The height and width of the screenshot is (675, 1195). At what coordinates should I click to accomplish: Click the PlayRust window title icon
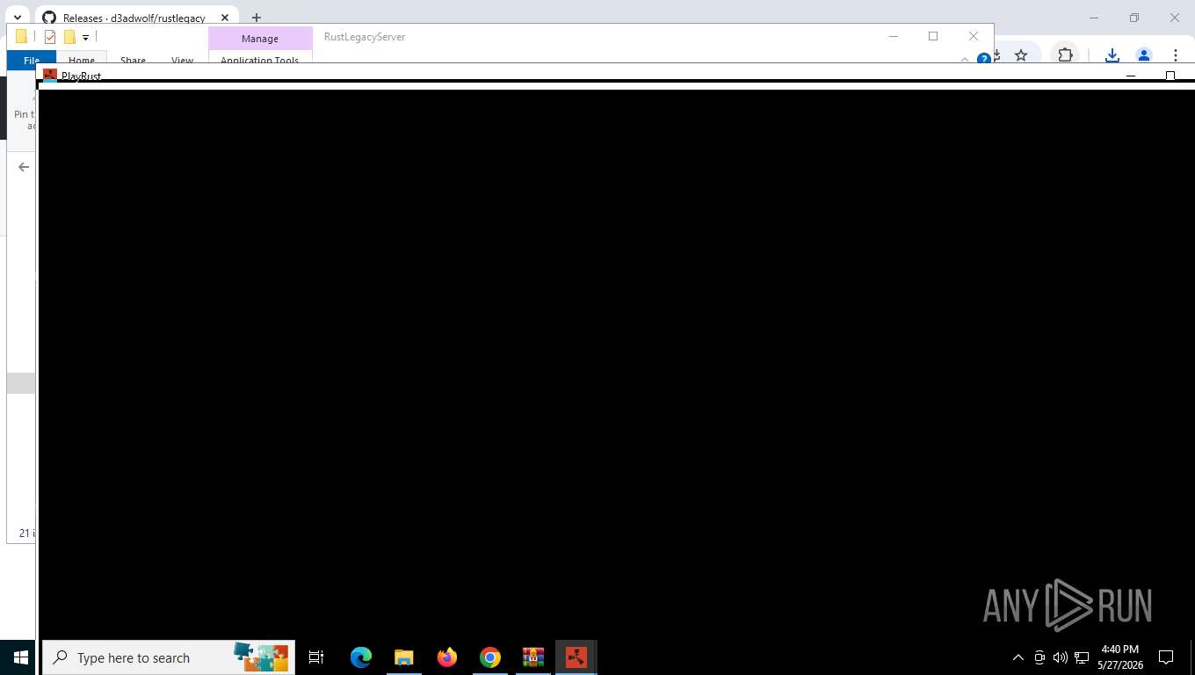coord(50,75)
